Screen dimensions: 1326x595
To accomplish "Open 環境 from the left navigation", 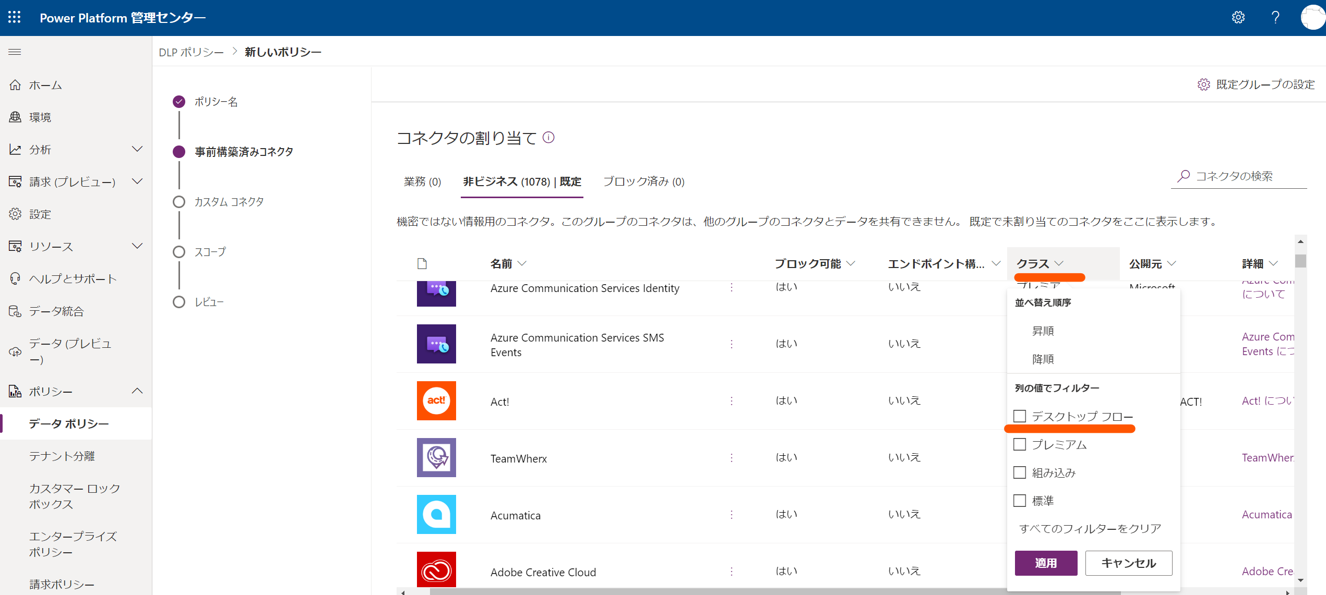I will (x=39, y=117).
